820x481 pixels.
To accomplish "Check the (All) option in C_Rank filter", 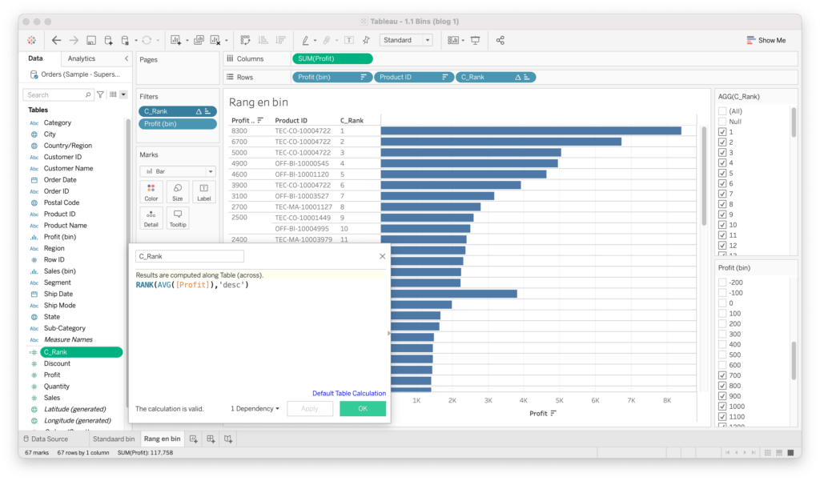I will tap(722, 111).
